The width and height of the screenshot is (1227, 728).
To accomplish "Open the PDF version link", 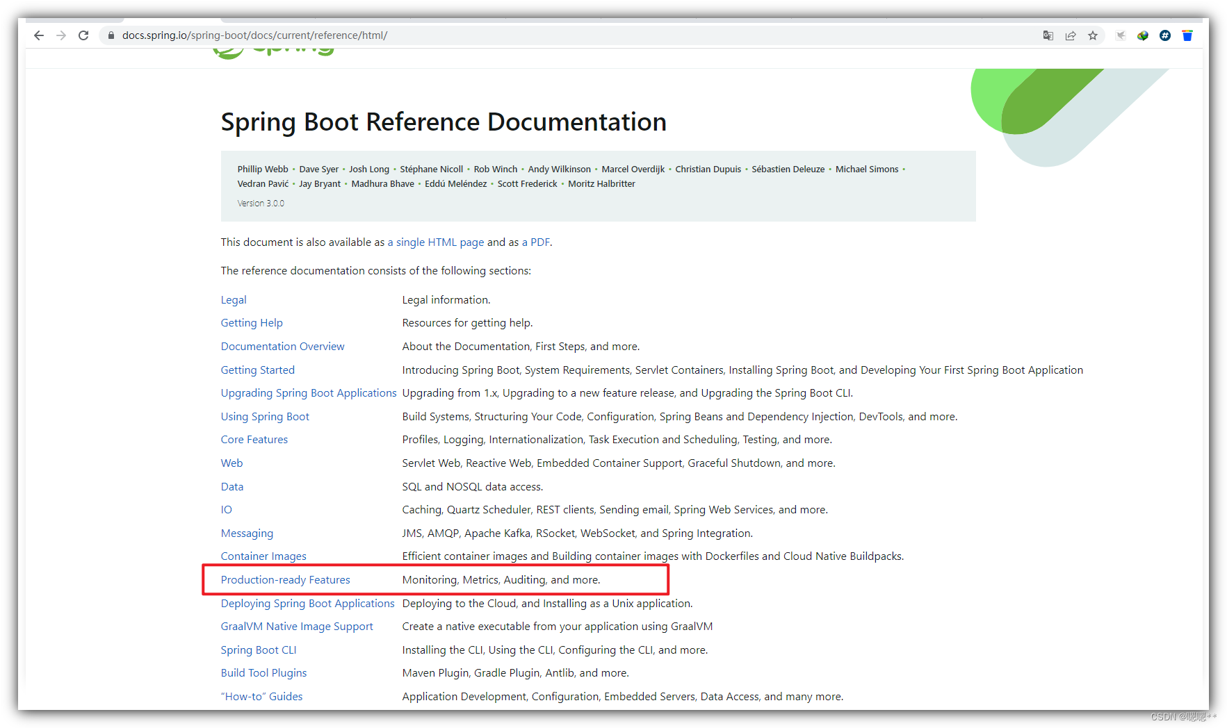I will pyautogui.click(x=536, y=242).
